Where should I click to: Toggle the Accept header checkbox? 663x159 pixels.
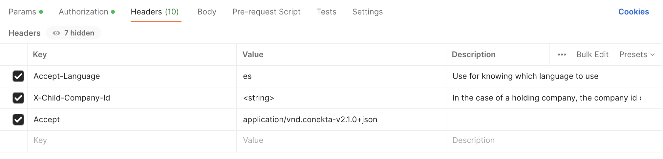[18, 120]
